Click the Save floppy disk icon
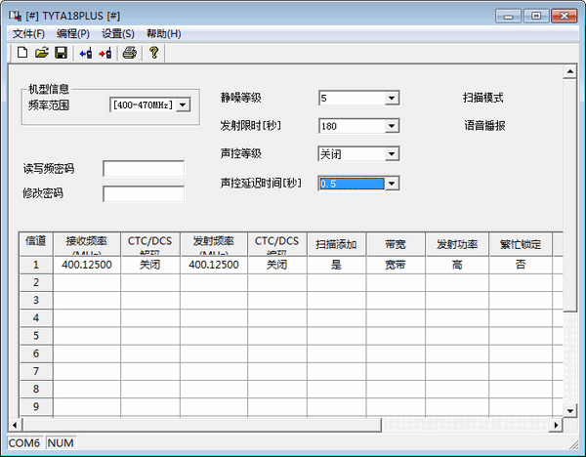 (61, 53)
